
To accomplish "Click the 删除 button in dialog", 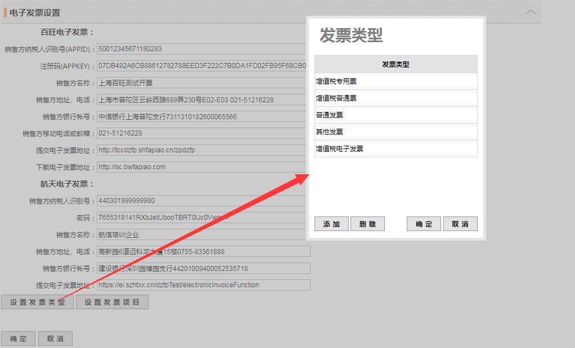I will pyautogui.click(x=367, y=224).
